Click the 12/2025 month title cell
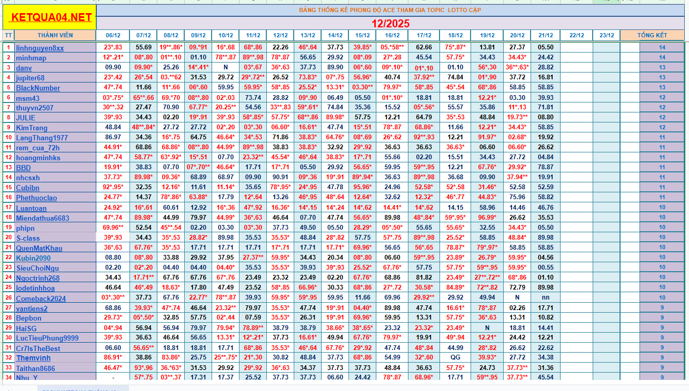Viewport: 689px width, 391px height. pyautogui.click(x=390, y=24)
